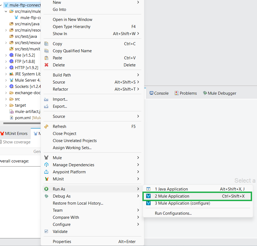Open the Build Path submenu arrow
The image size is (257, 246).
138,75
